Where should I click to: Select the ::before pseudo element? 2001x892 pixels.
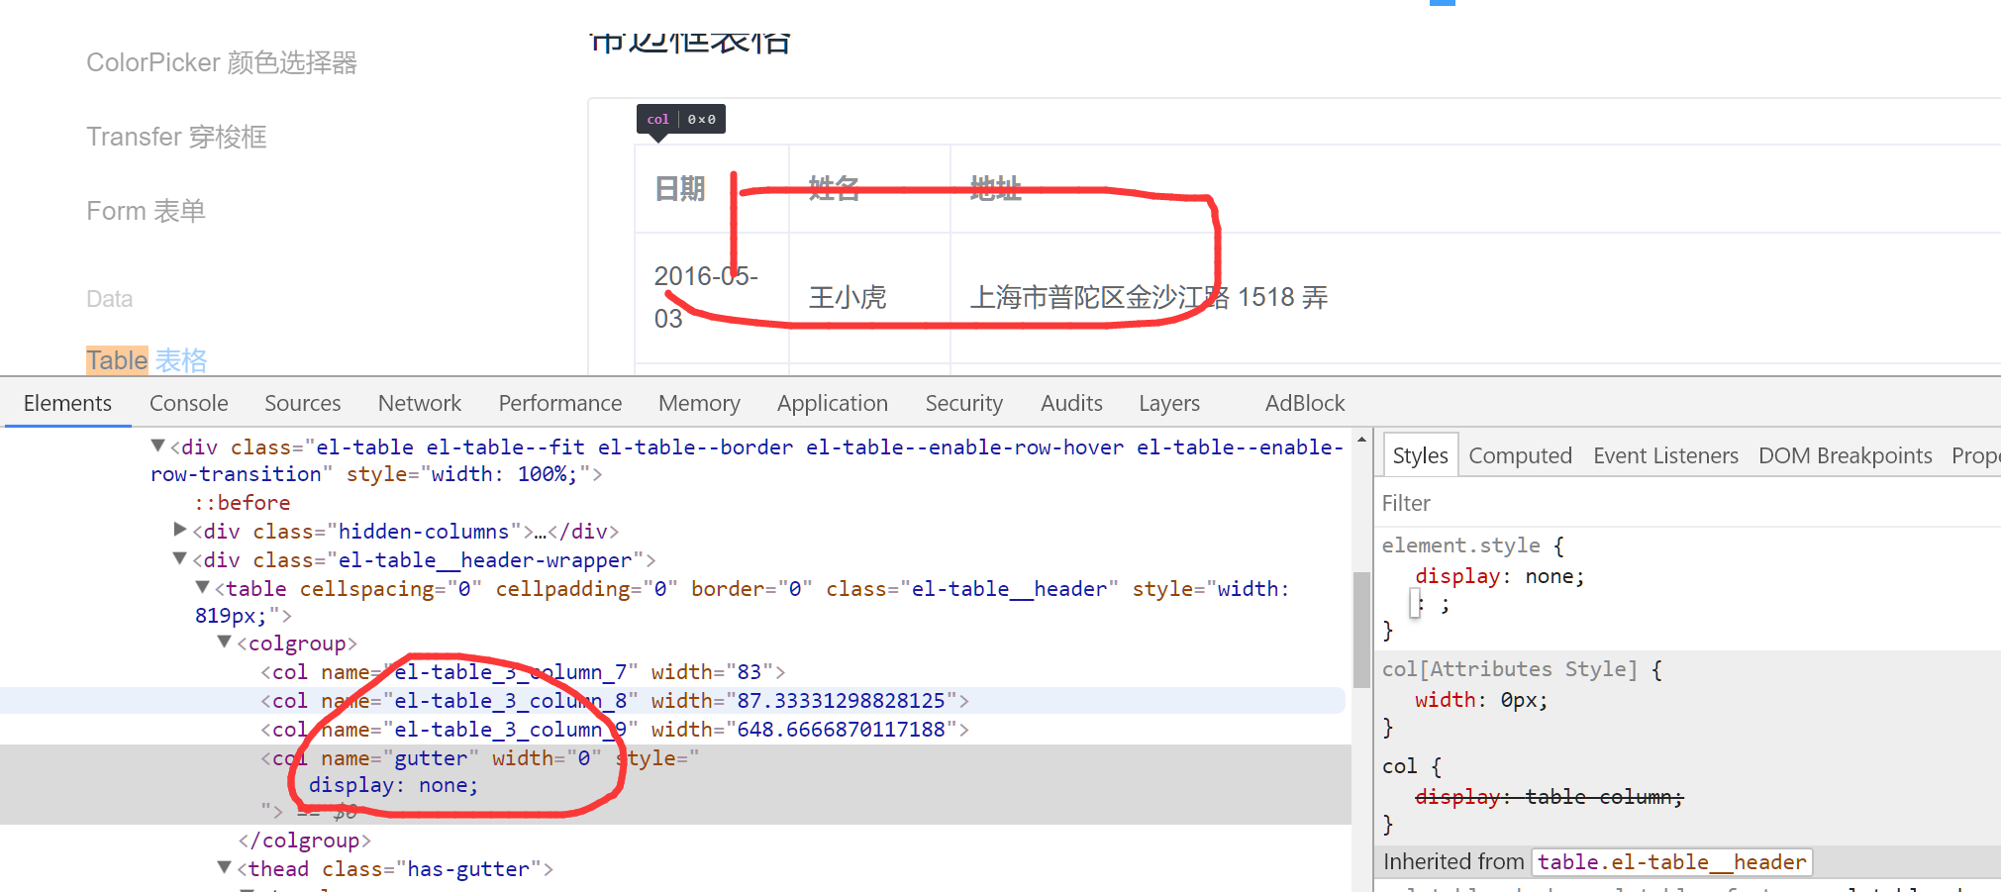[x=243, y=503]
